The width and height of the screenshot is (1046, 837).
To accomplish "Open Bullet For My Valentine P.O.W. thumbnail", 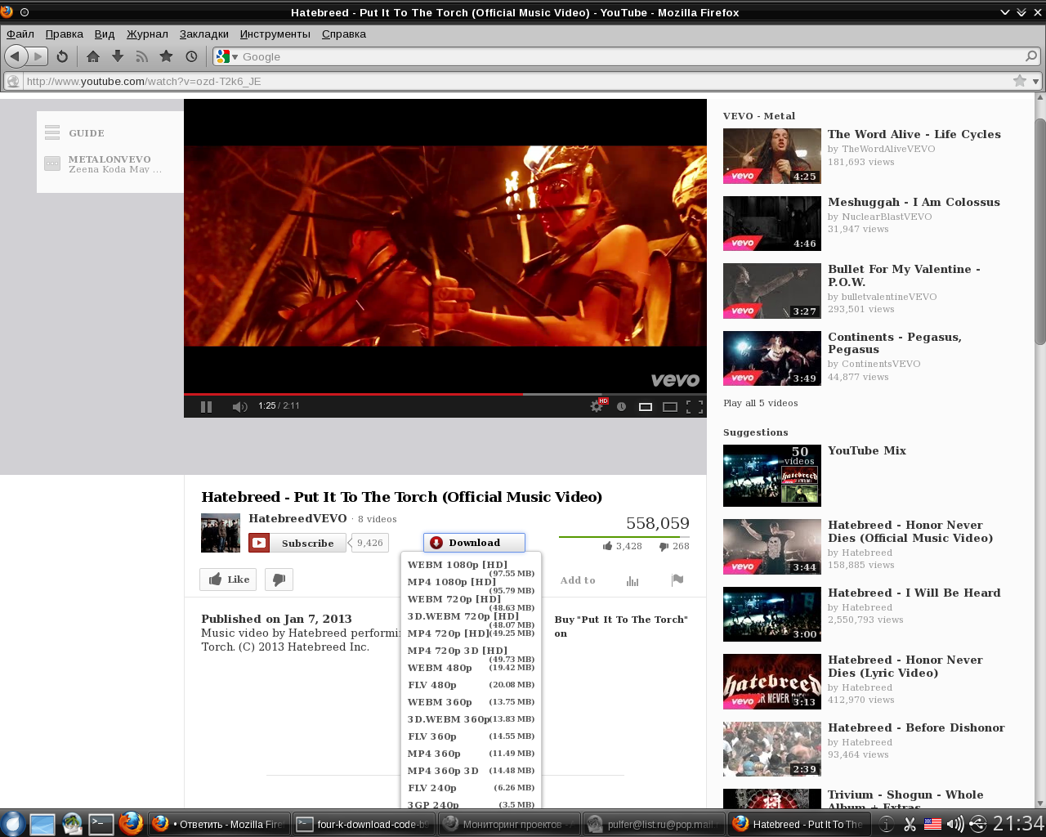I will pyautogui.click(x=772, y=291).
